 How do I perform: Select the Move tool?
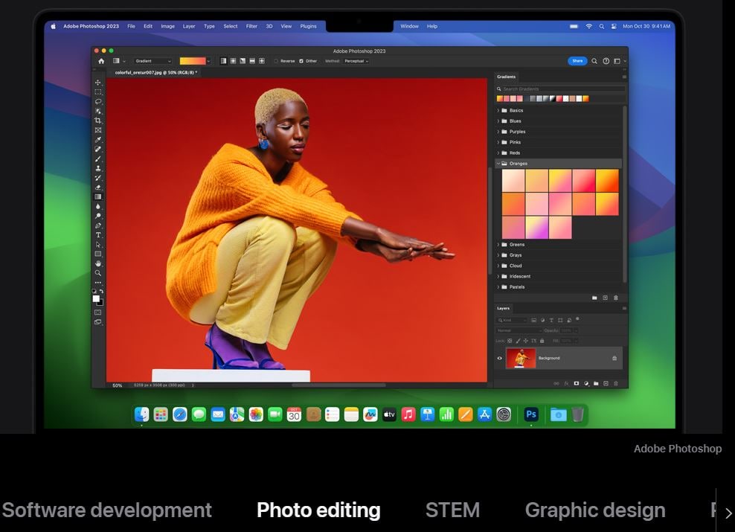(x=97, y=83)
